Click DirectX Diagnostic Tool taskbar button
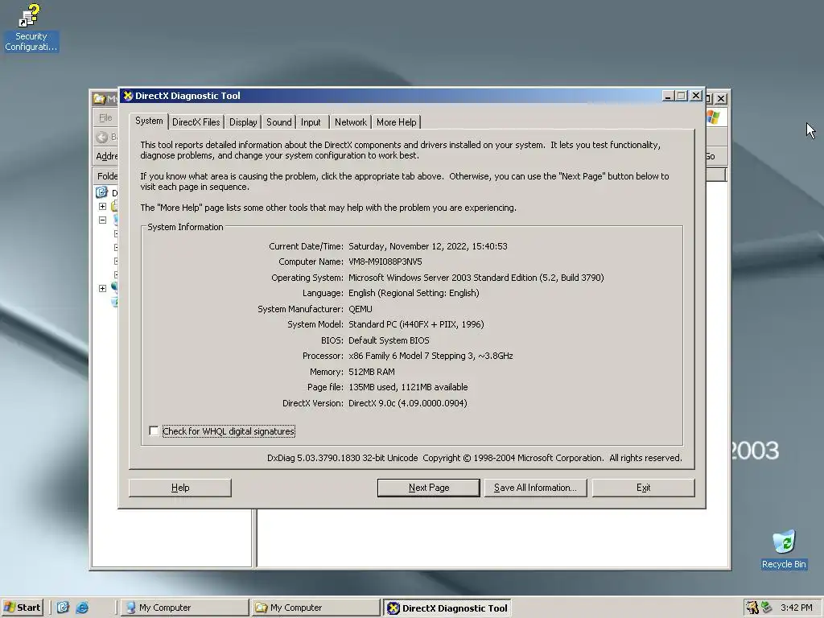This screenshot has height=618, width=824. click(447, 608)
